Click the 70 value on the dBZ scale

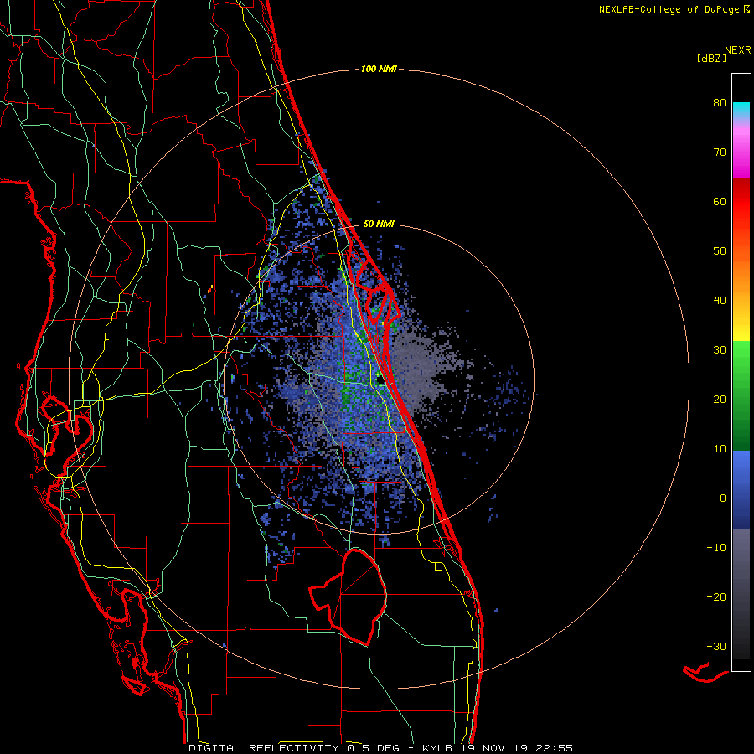click(x=720, y=152)
